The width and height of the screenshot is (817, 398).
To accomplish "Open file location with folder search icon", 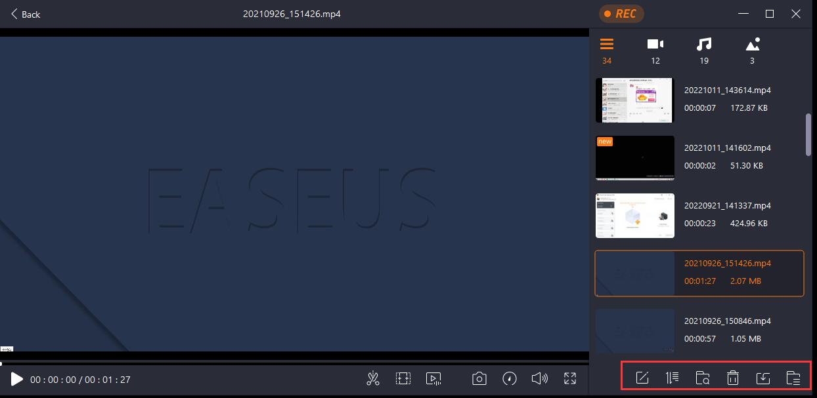I will tap(703, 378).
